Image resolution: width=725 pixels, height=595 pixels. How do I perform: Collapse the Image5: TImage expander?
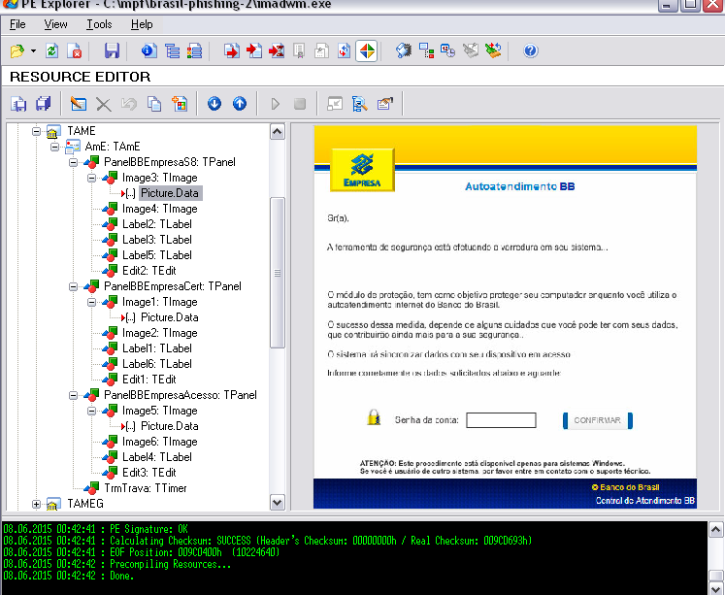click(x=91, y=411)
